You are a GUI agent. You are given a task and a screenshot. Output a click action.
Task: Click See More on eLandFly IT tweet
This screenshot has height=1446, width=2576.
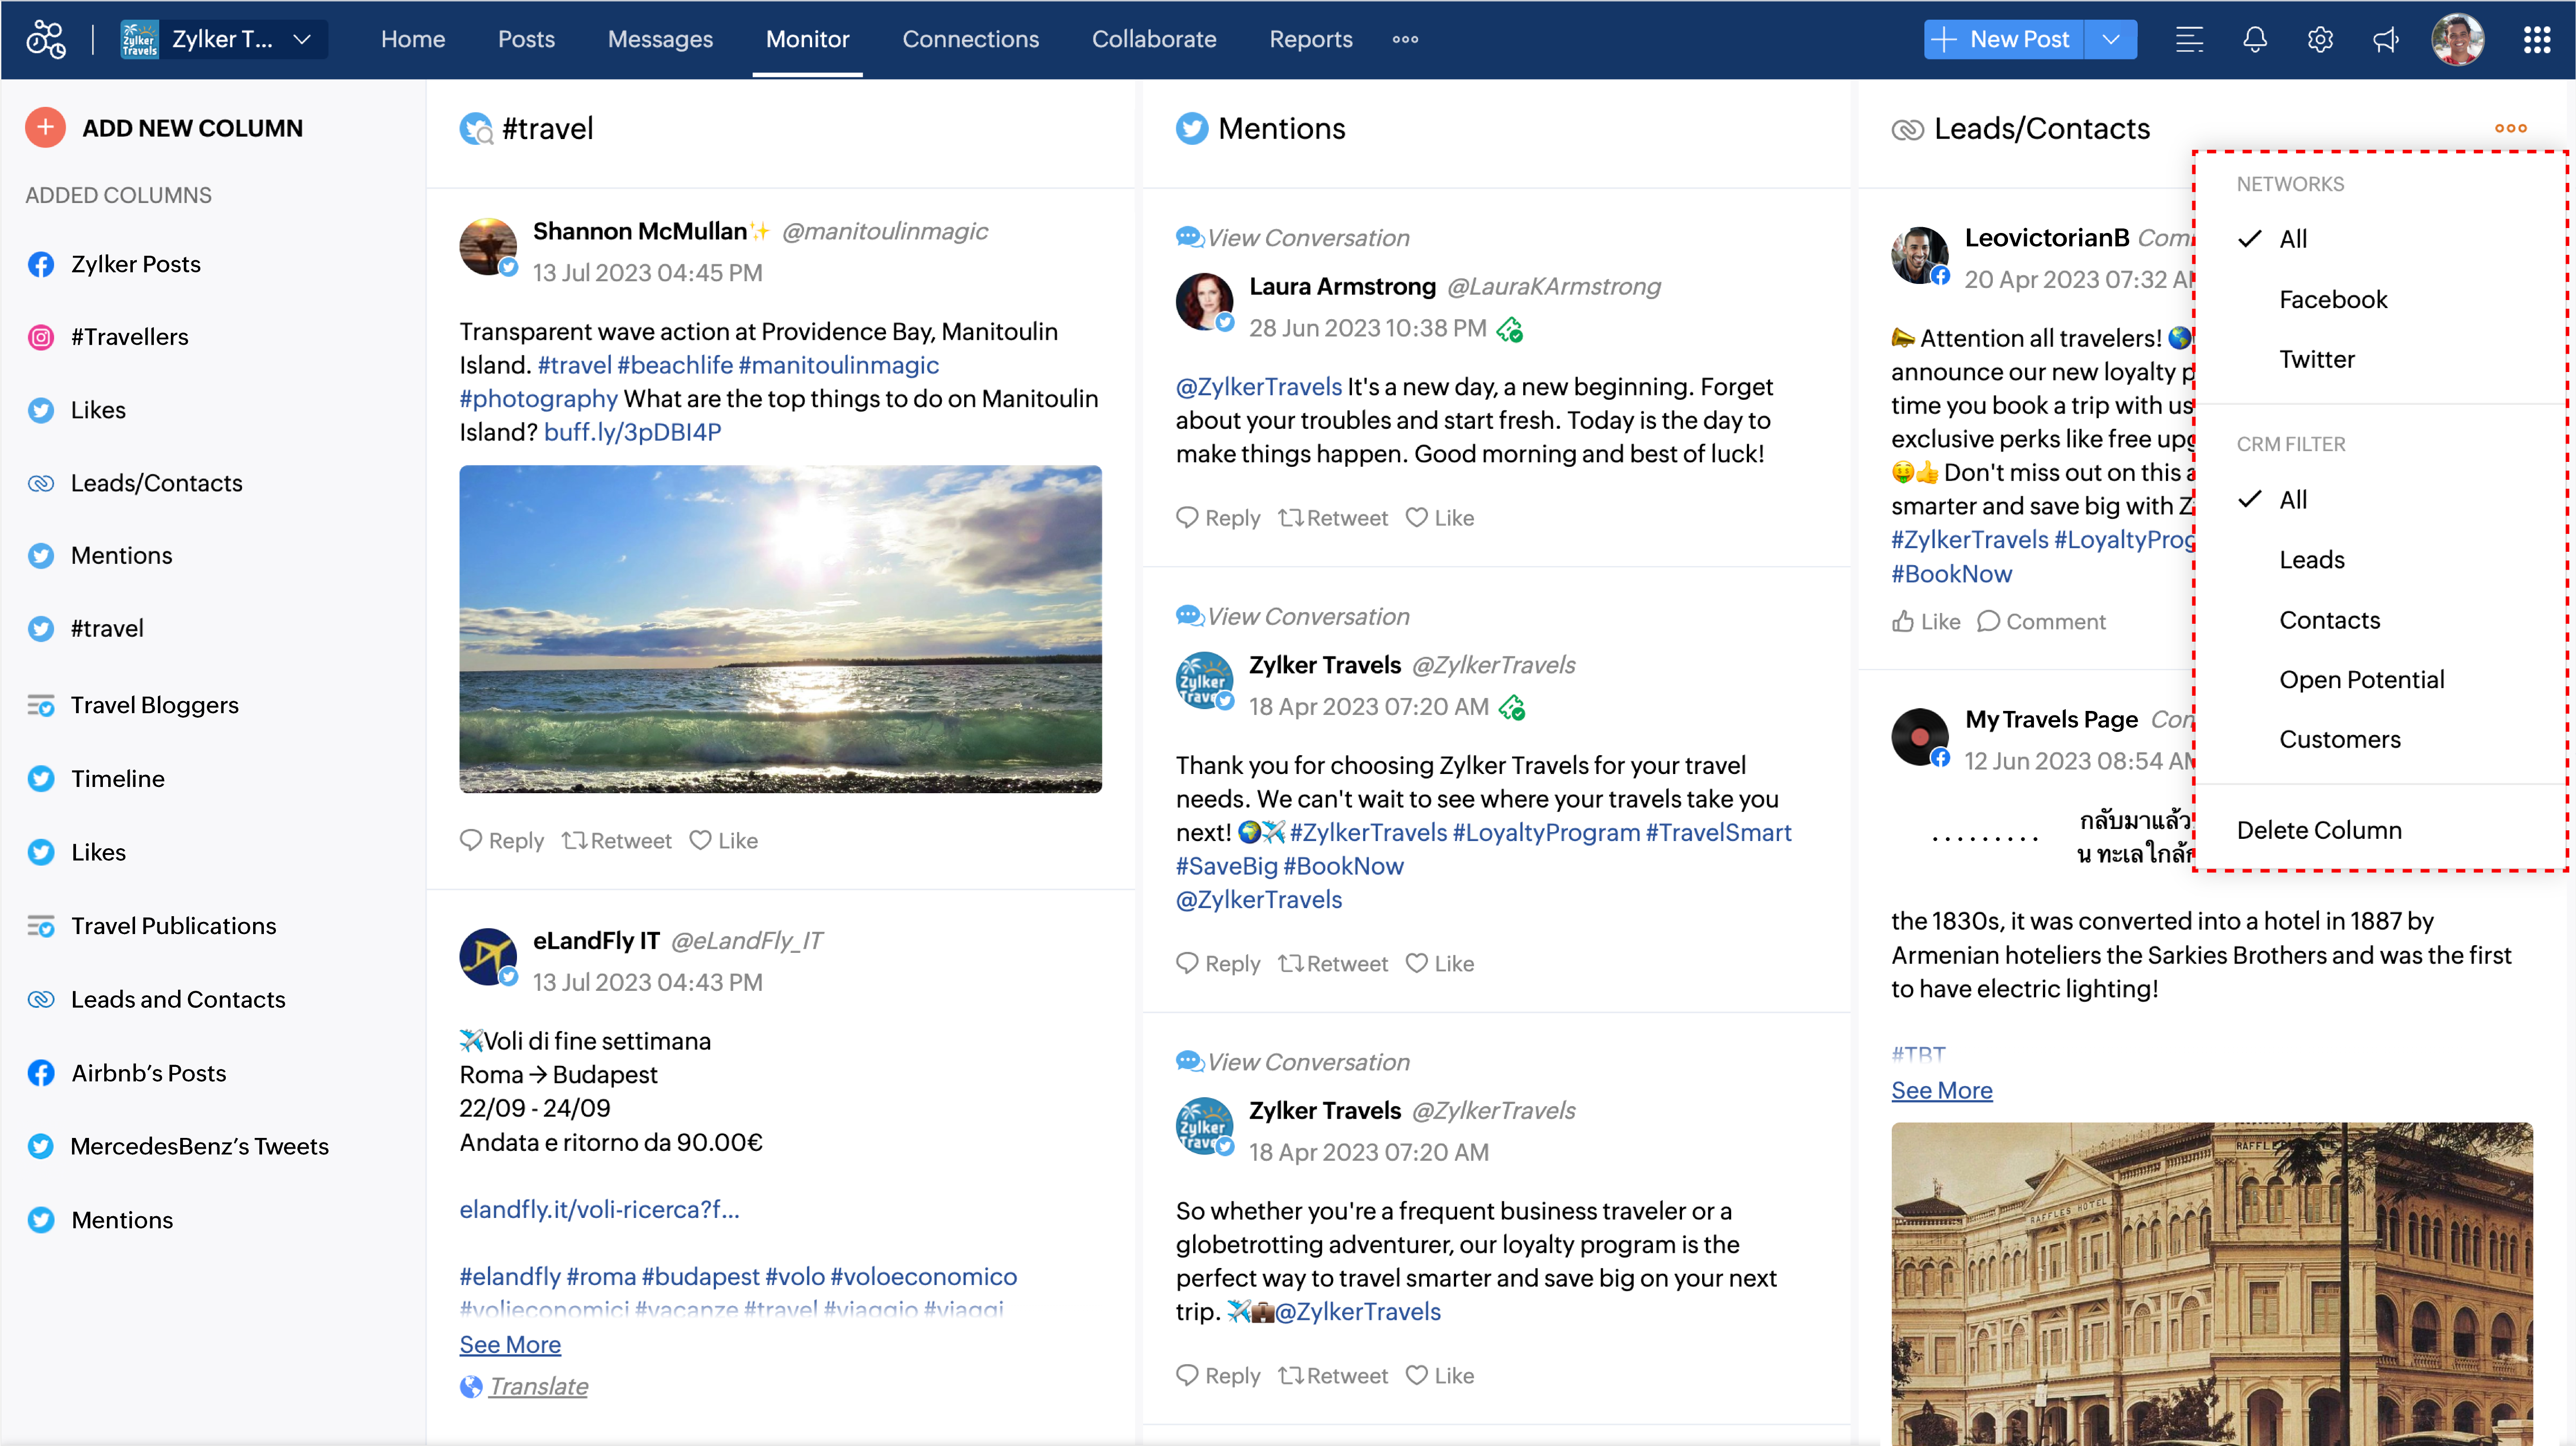tap(510, 1344)
